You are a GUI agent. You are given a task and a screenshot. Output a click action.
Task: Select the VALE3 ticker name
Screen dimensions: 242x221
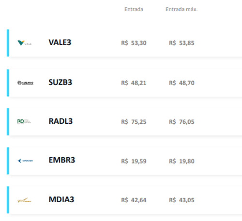coord(60,43)
